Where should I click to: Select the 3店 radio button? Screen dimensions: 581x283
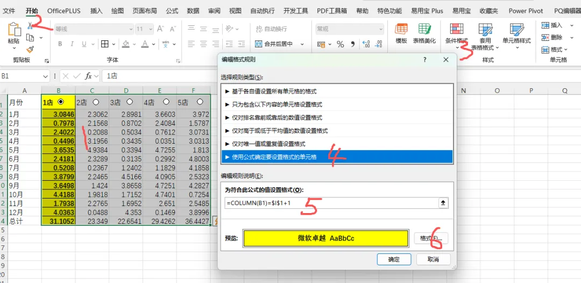[130, 102]
